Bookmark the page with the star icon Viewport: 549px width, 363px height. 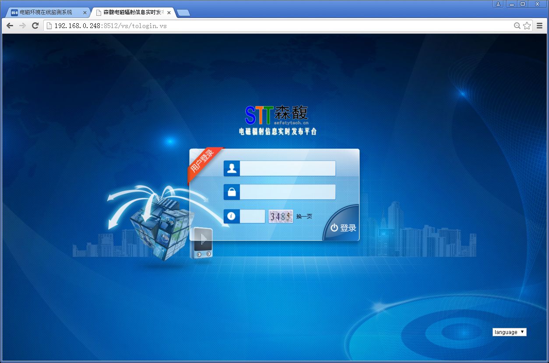point(527,26)
